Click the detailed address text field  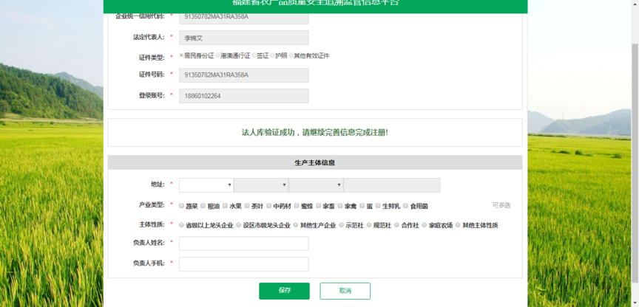pos(391,185)
